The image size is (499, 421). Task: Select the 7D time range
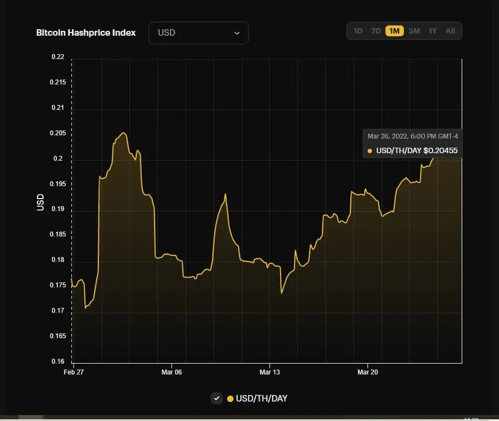(376, 31)
